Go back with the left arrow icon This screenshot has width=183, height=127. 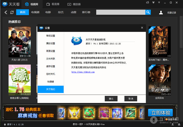[6, 12]
